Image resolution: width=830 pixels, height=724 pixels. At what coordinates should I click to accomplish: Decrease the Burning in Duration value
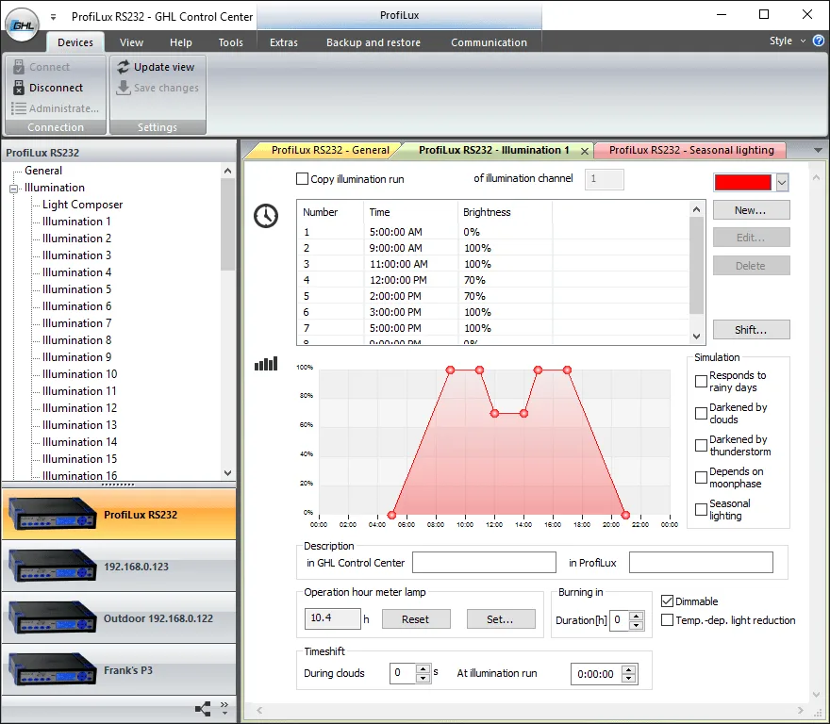point(637,626)
